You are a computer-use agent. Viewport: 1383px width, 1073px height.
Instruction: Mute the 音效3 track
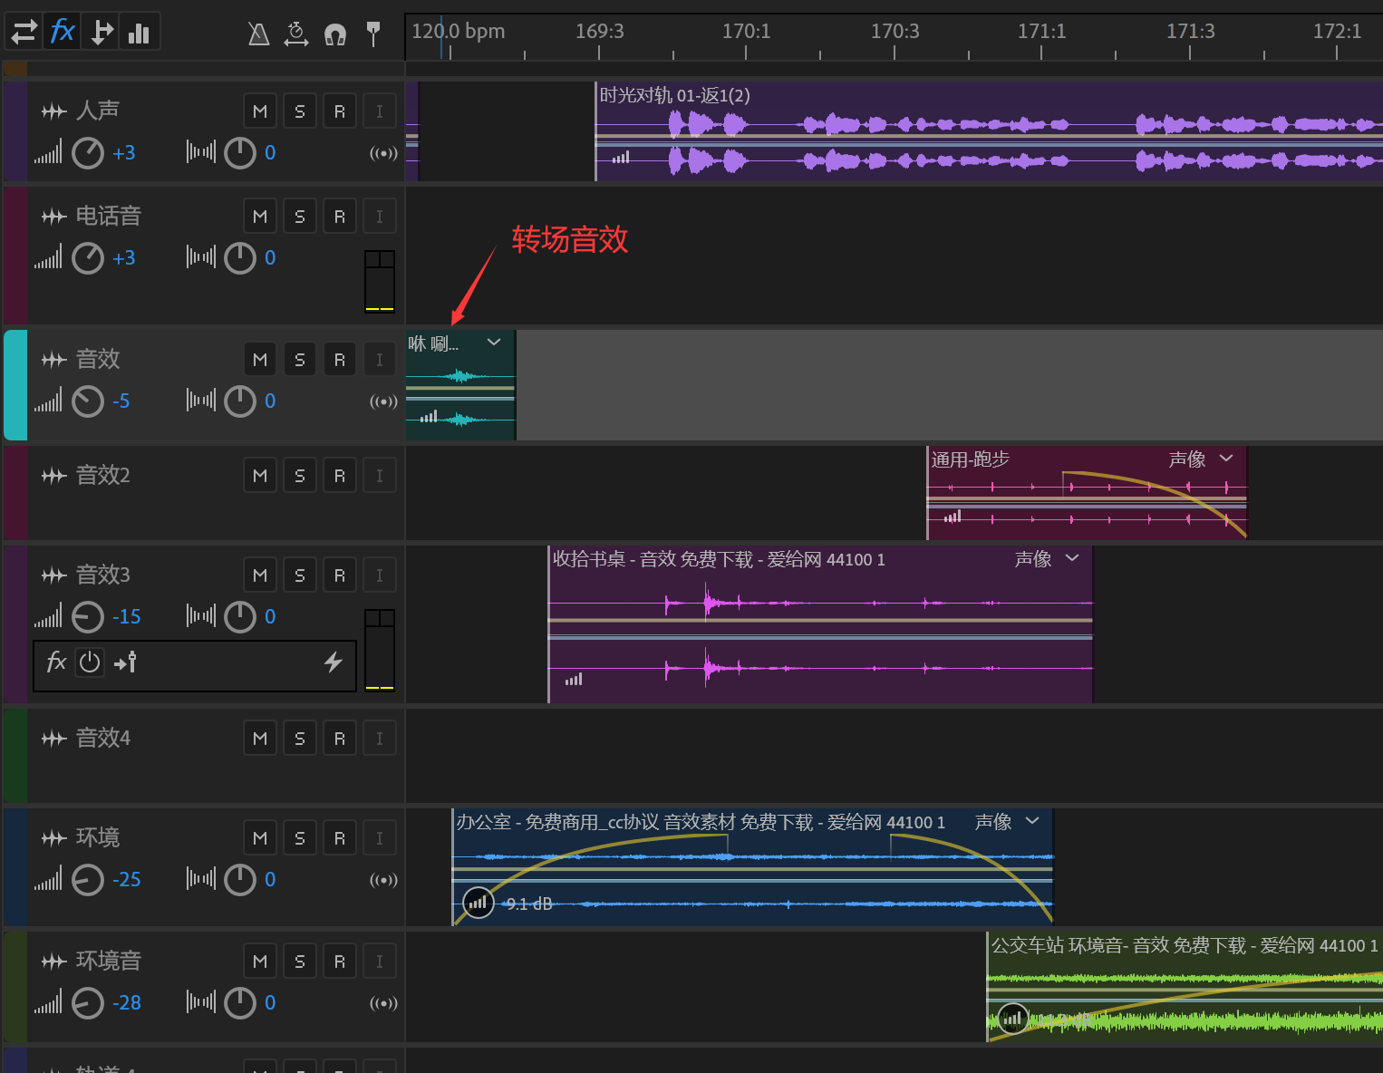(260, 575)
